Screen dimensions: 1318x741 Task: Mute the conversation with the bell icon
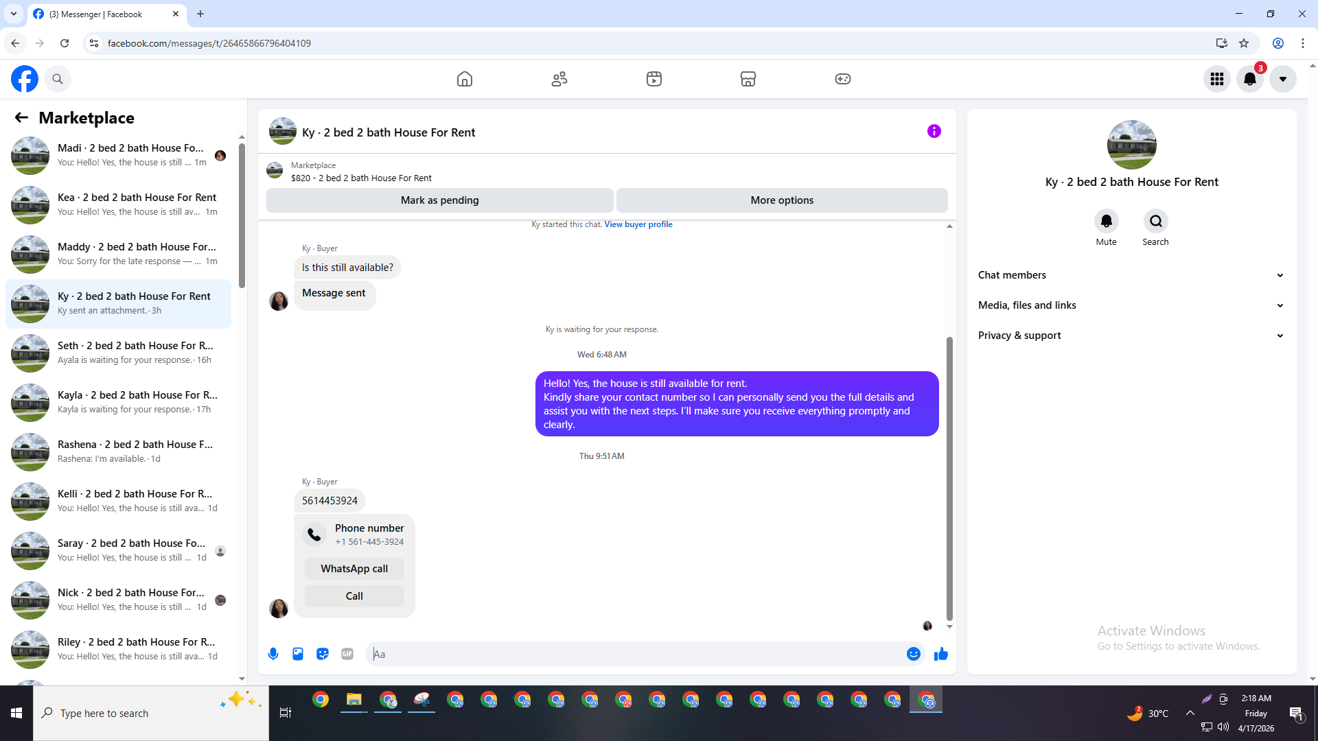pyautogui.click(x=1107, y=221)
